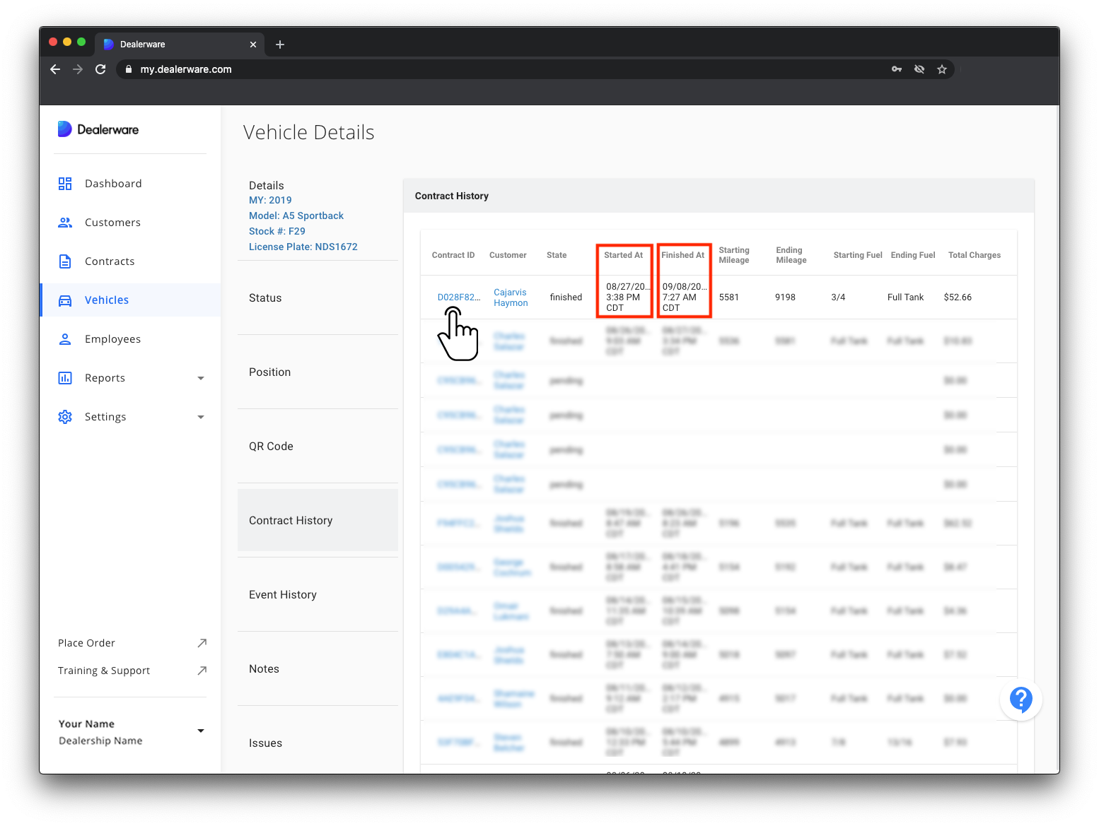Image resolution: width=1099 pixels, height=826 pixels.
Task: Open the Your Name account dropdown
Action: tap(201, 731)
